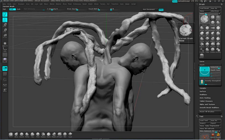The image size is (225, 140).
Task: Expand the Auto Masking section
Action: (x=206, y=98)
